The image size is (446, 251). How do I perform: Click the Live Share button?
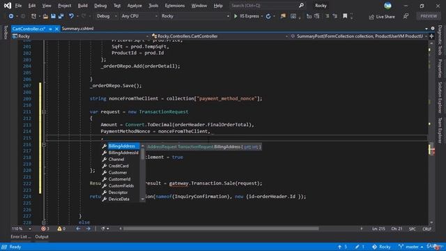click(x=382, y=17)
